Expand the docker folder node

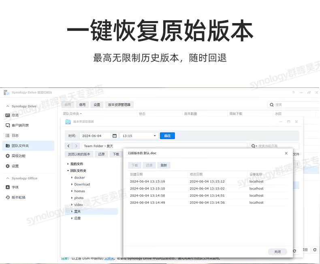point(72,177)
